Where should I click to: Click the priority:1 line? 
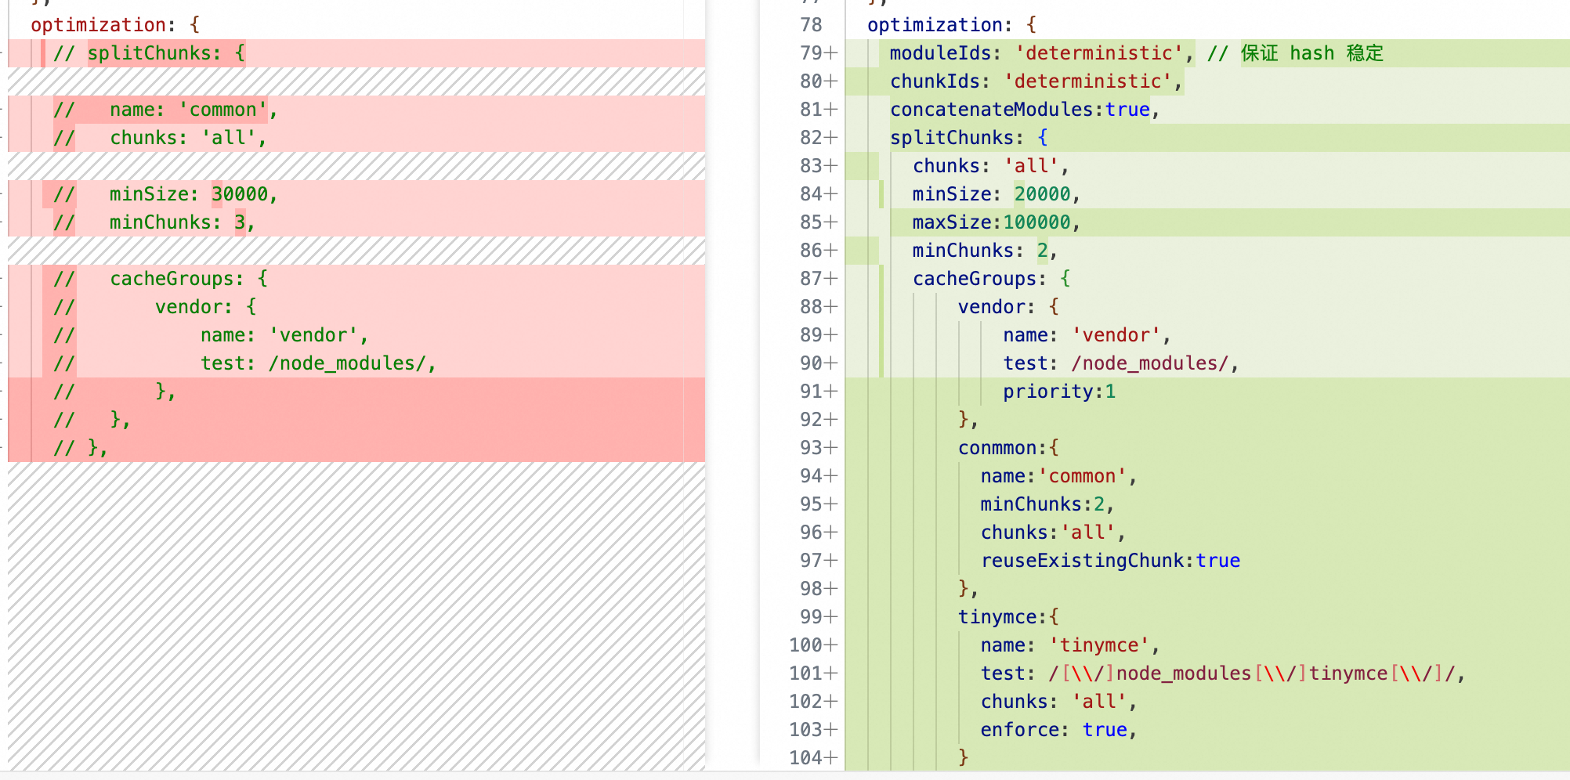(x=1060, y=392)
